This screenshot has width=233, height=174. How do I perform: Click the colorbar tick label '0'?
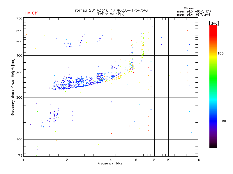pos(218,87)
